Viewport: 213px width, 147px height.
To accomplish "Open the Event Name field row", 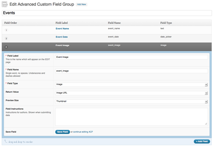I will [106, 30].
